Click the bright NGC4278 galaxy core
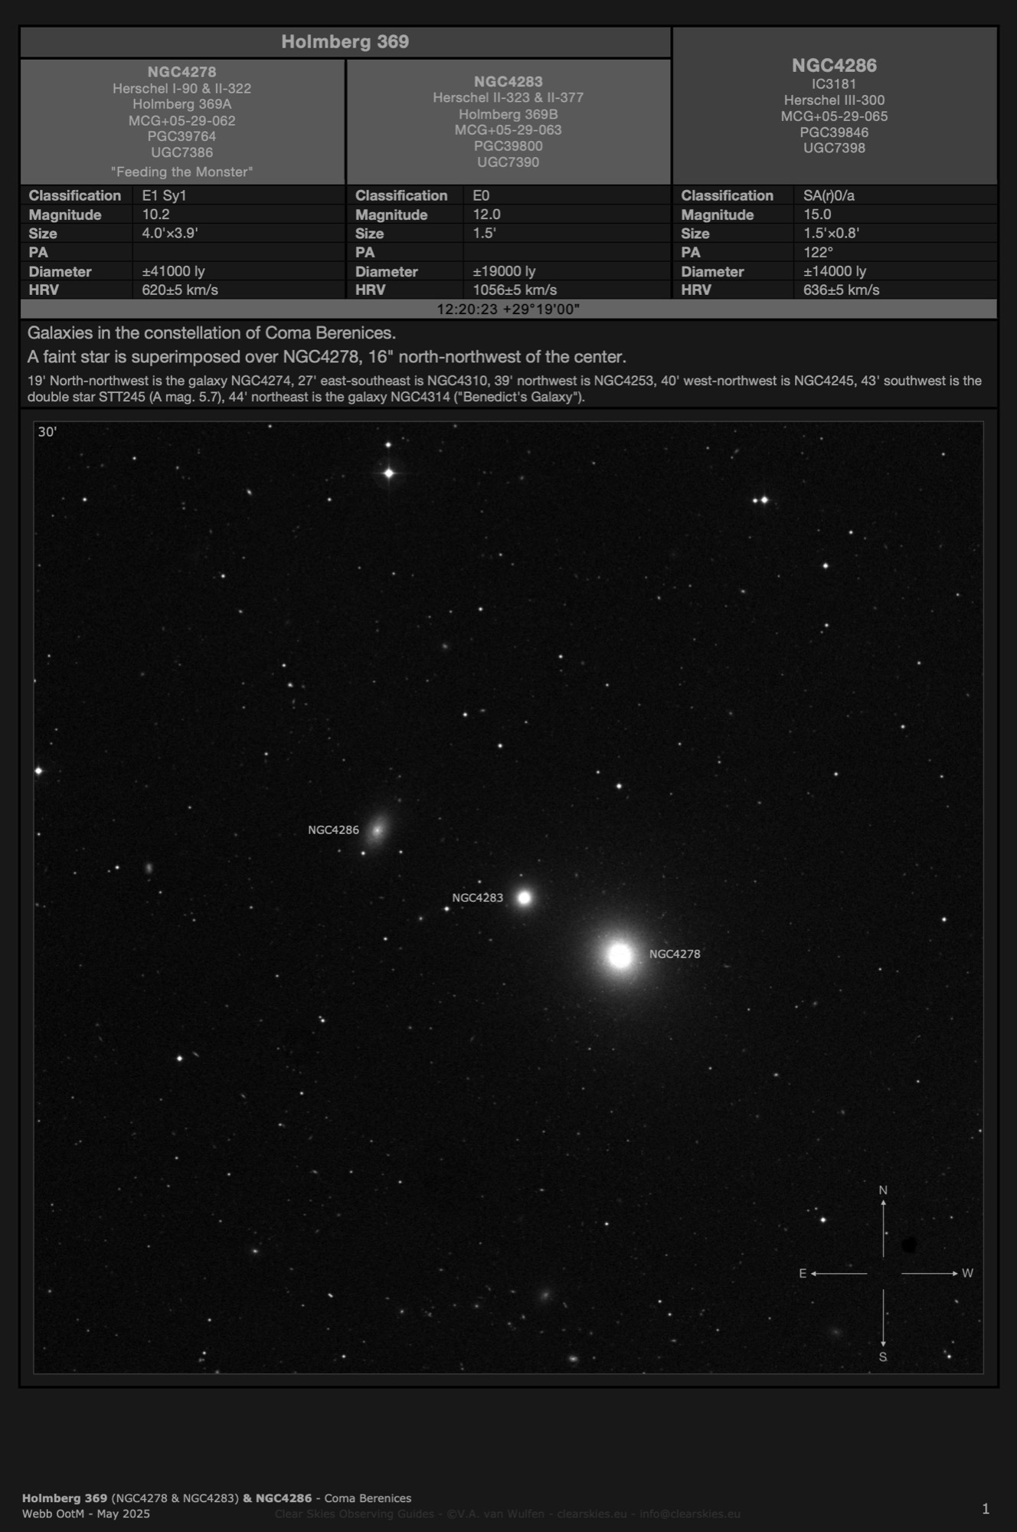 point(620,955)
